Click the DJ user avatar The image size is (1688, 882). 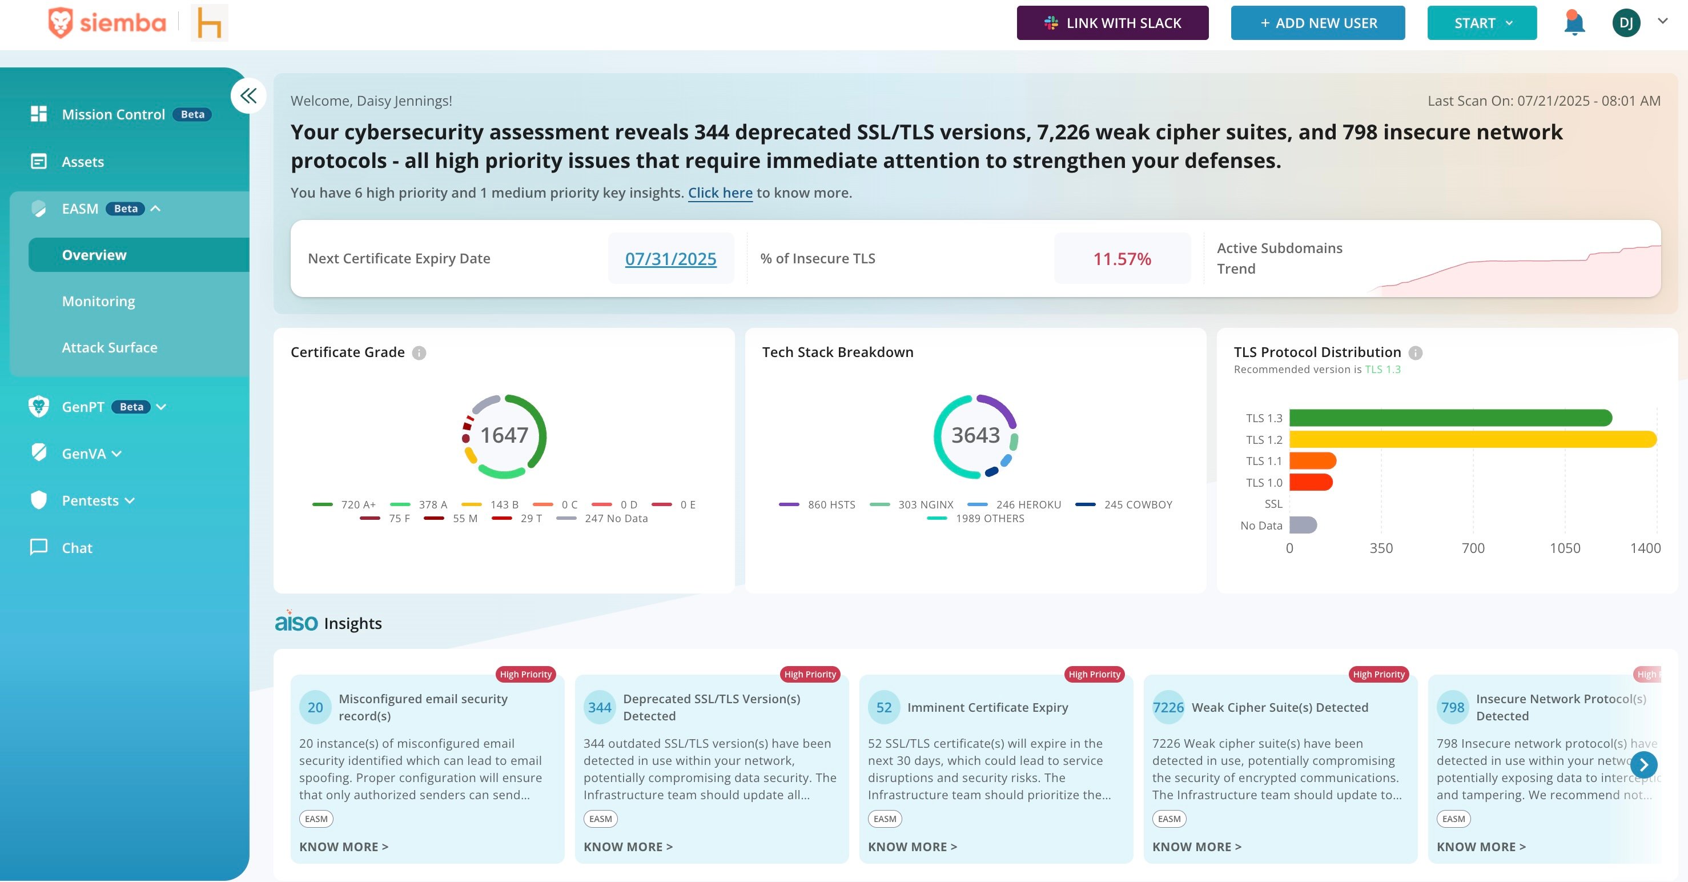[1626, 23]
